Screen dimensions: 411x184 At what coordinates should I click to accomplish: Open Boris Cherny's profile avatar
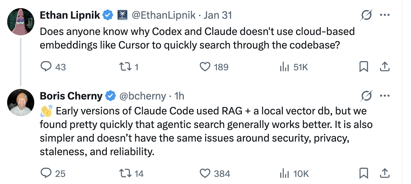click(x=21, y=103)
